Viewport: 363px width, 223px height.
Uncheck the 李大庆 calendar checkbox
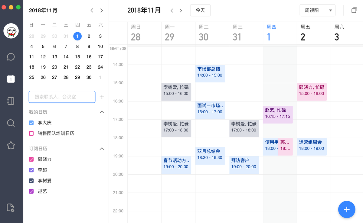pyautogui.click(x=31, y=123)
